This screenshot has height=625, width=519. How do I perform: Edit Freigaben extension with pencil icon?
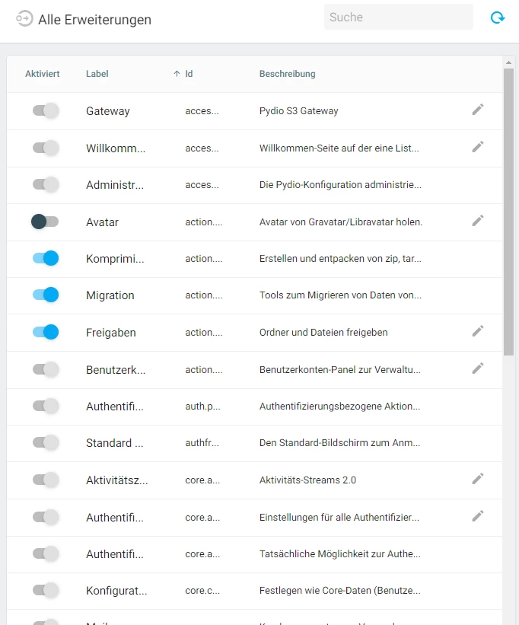coord(477,331)
